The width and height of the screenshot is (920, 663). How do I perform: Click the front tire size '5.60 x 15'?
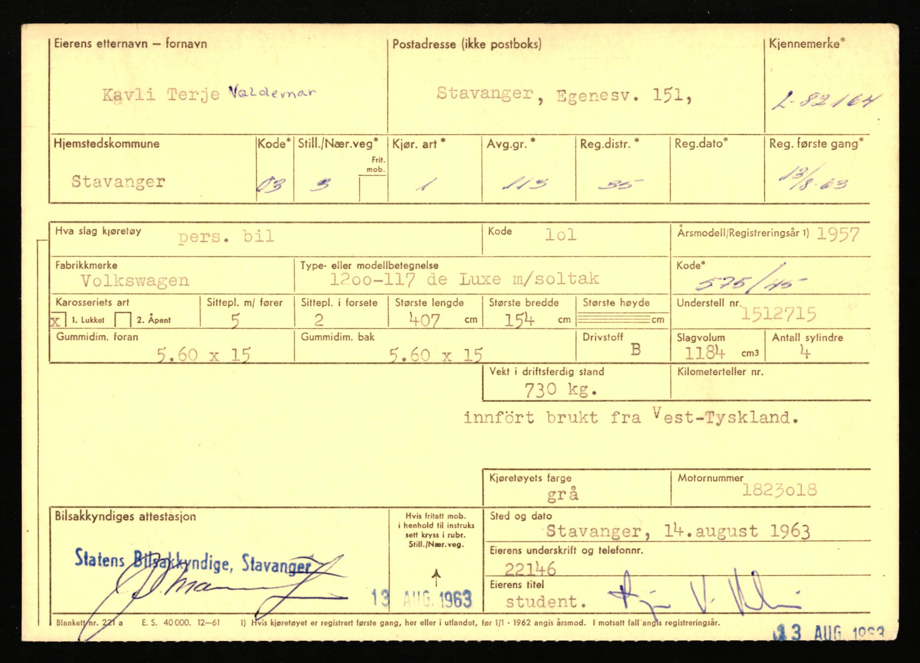click(x=203, y=355)
